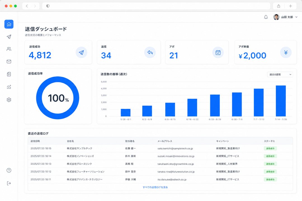The width and height of the screenshot is (302, 201).
Task: Click the 4,812 送信成功 value
Action: click(x=40, y=55)
